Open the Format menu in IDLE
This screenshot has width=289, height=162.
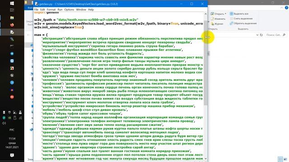pos(51,9)
